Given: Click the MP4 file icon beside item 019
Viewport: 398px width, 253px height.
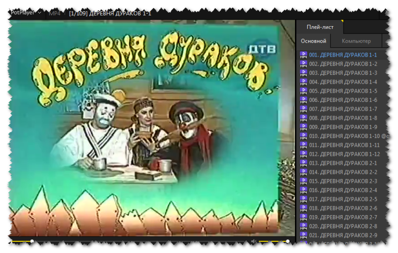Looking at the screenshot, I should (303, 217).
